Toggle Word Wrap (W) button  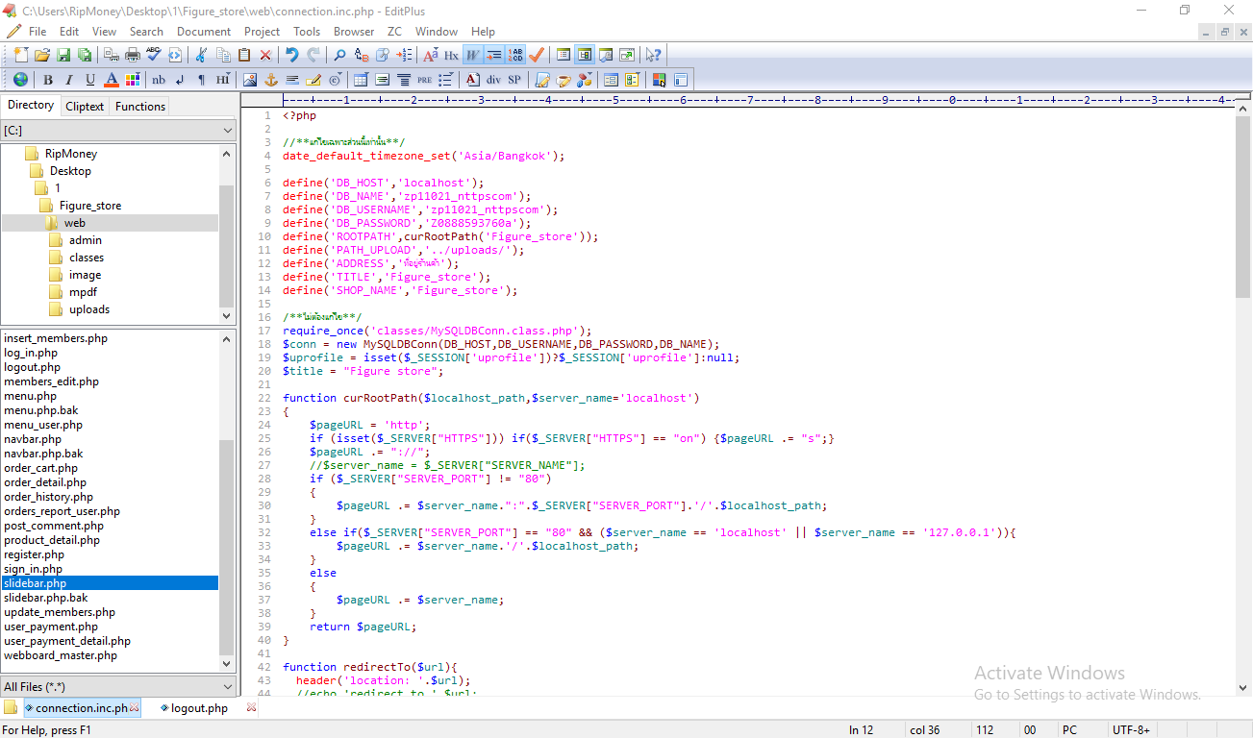point(472,55)
